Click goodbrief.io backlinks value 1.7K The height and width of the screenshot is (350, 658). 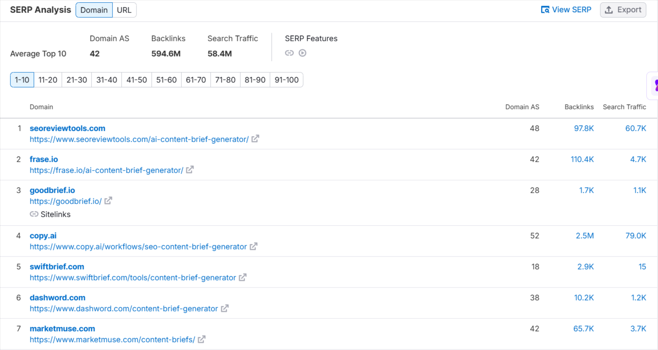tap(586, 190)
